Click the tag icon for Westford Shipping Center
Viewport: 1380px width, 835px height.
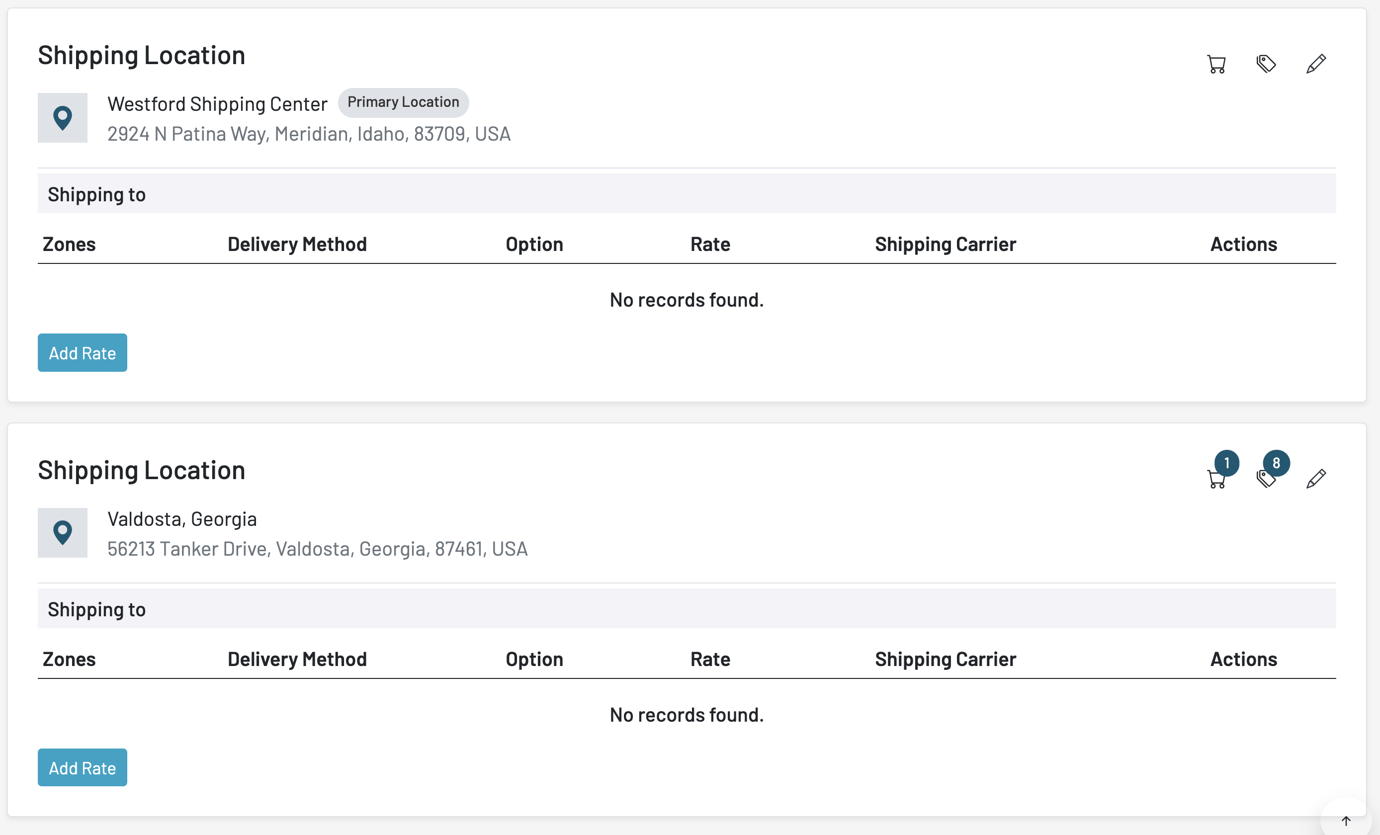(1266, 64)
